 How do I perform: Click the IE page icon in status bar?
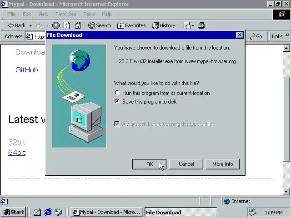(5, 201)
